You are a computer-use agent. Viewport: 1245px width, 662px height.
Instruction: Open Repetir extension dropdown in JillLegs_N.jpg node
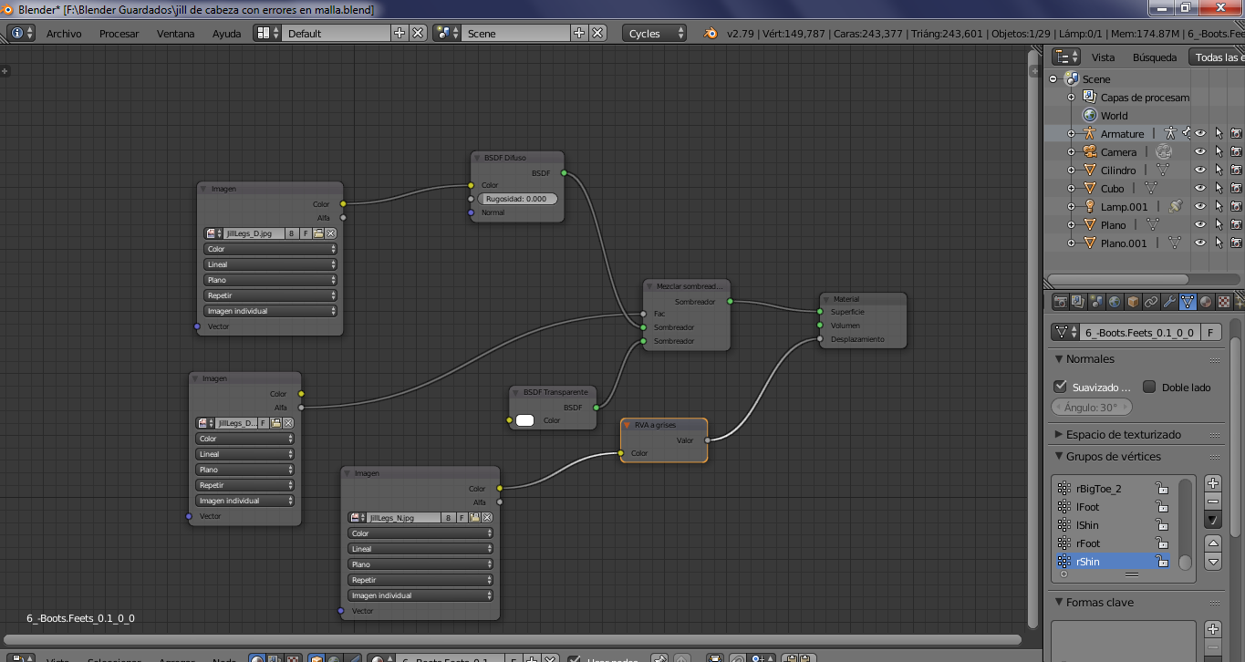[420, 580]
